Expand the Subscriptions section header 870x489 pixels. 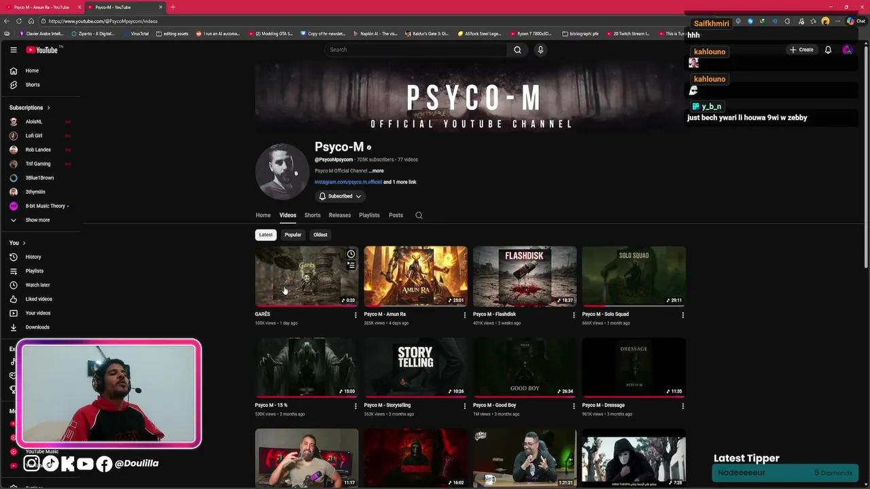pos(30,107)
